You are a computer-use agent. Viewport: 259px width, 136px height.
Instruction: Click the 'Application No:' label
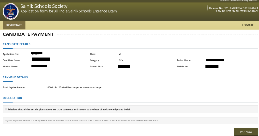[11, 54]
